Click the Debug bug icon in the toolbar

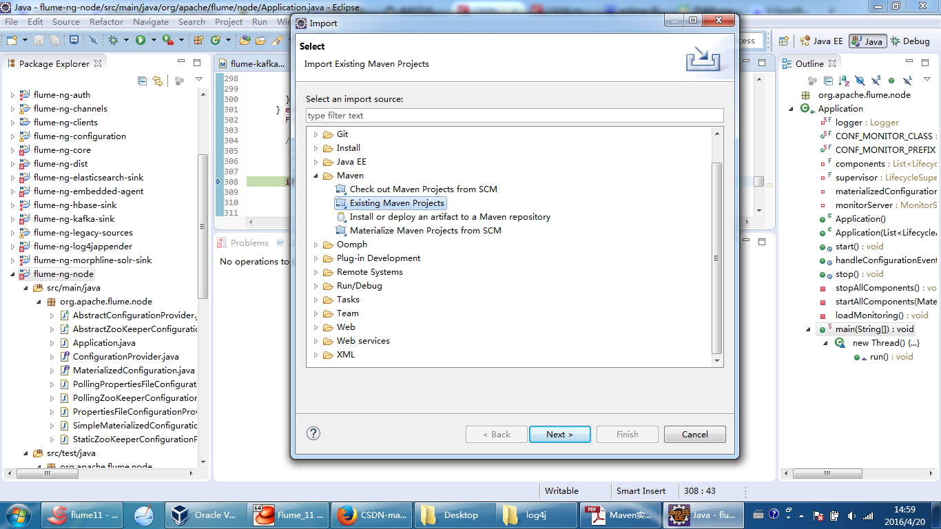(113, 41)
